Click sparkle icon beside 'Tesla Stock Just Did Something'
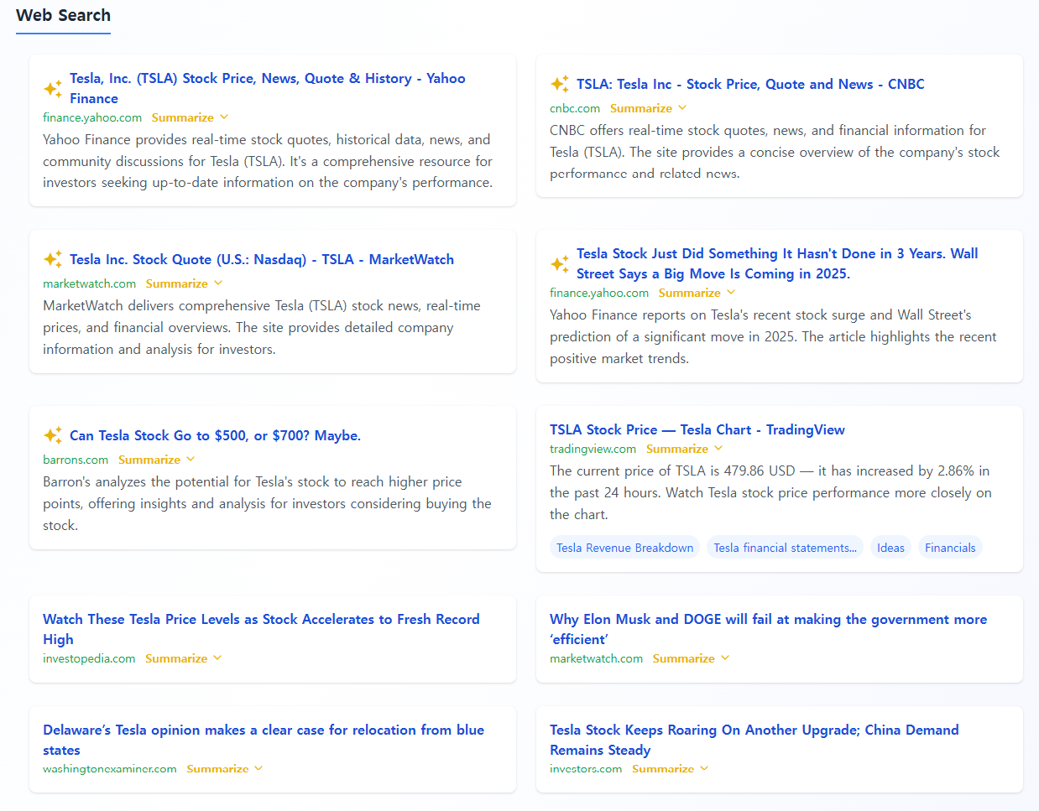The width and height of the screenshot is (1039, 811). point(560,263)
